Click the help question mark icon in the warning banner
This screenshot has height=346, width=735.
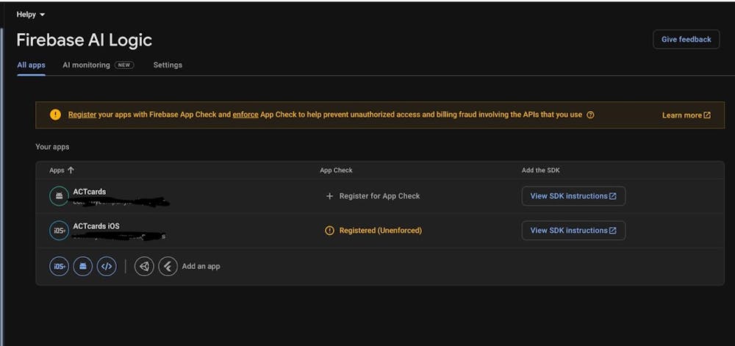pos(590,115)
